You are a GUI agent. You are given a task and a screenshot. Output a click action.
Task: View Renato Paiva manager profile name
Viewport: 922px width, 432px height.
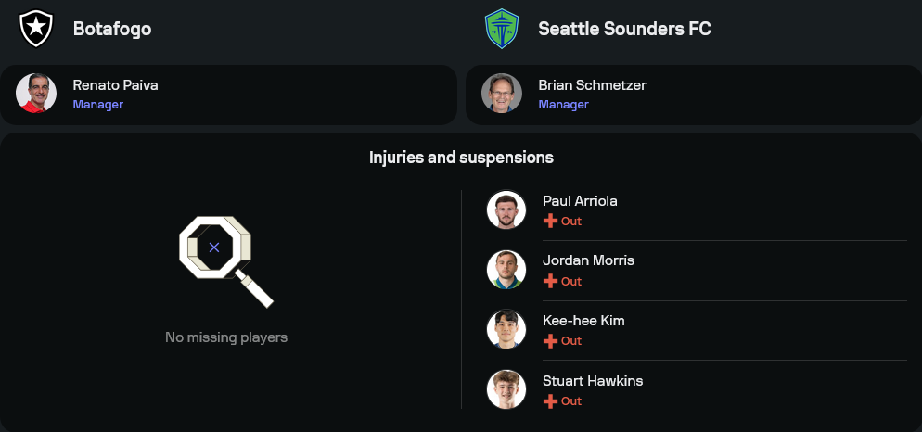tap(115, 85)
